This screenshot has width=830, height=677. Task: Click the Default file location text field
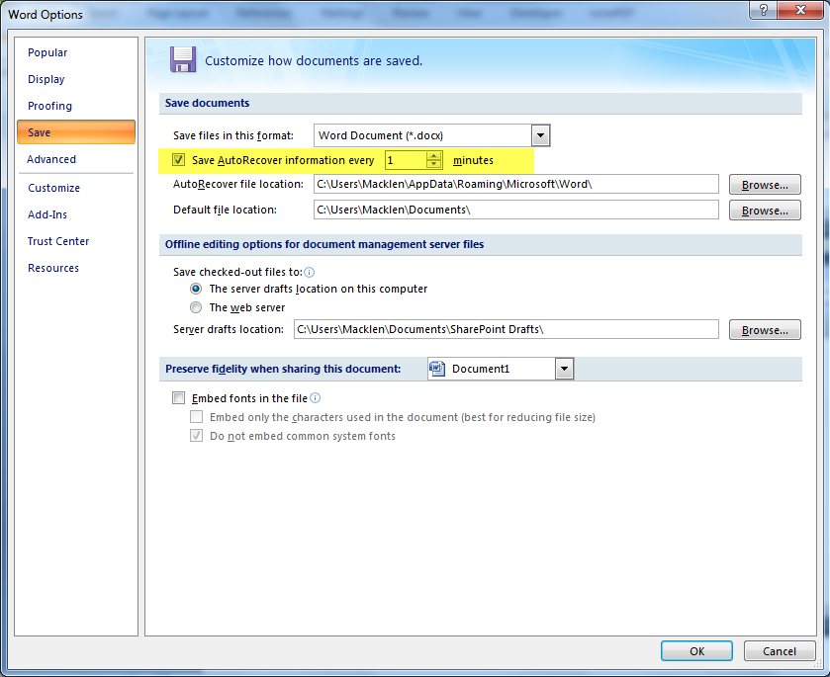516,210
